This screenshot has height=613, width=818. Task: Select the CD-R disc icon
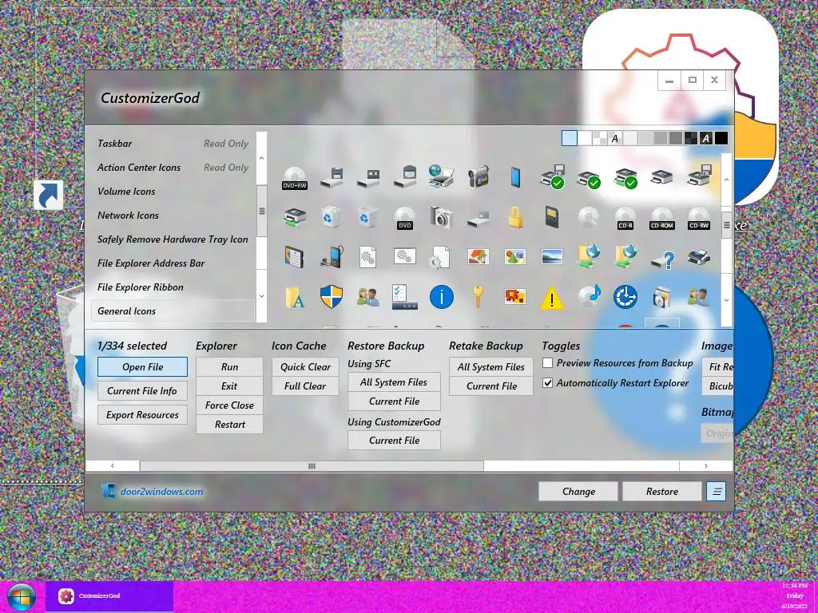[625, 218]
